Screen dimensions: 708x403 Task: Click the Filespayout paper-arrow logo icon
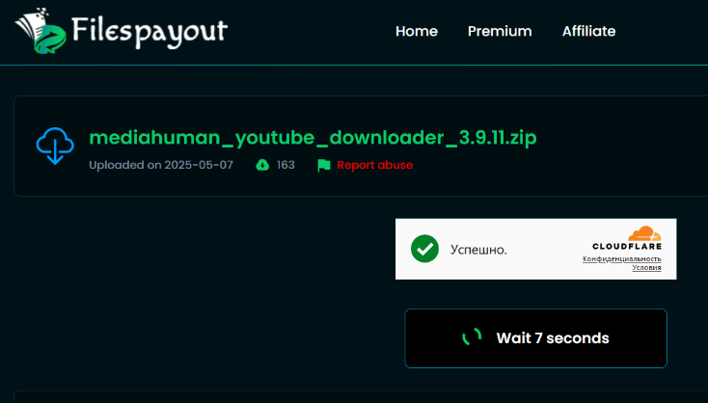[x=41, y=31]
